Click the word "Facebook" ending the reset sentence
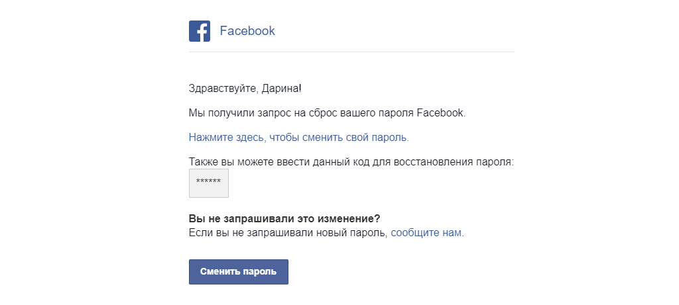This screenshot has height=305, width=679. point(441,113)
